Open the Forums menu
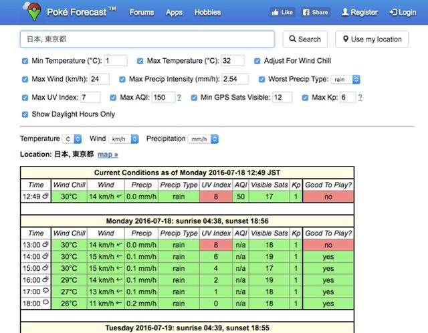 141,12
